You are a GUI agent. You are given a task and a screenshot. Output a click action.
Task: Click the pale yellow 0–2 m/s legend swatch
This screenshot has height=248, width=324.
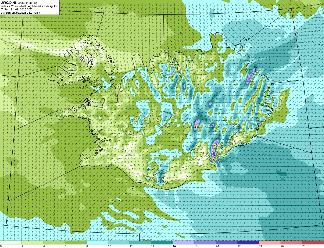tap(11, 243)
